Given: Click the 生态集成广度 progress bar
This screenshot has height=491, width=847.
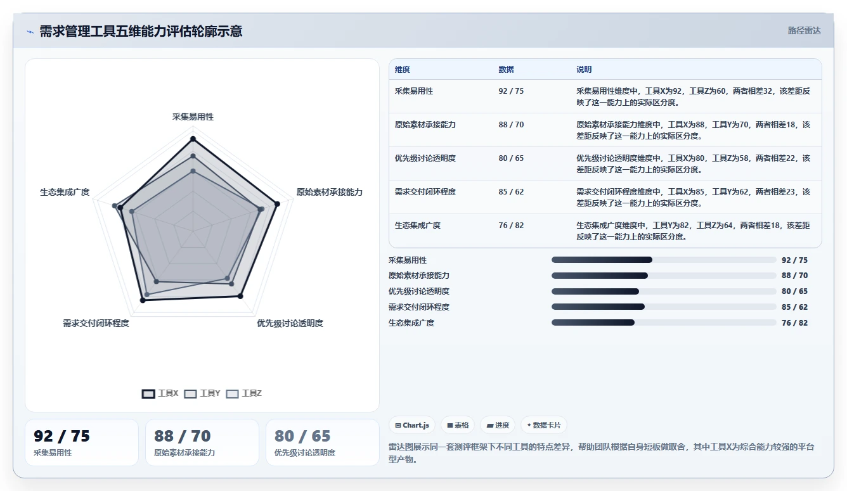Looking at the screenshot, I should [x=664, y=322].
